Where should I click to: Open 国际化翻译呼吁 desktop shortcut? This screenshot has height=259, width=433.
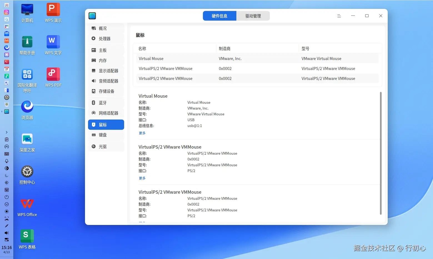point(27,80)
